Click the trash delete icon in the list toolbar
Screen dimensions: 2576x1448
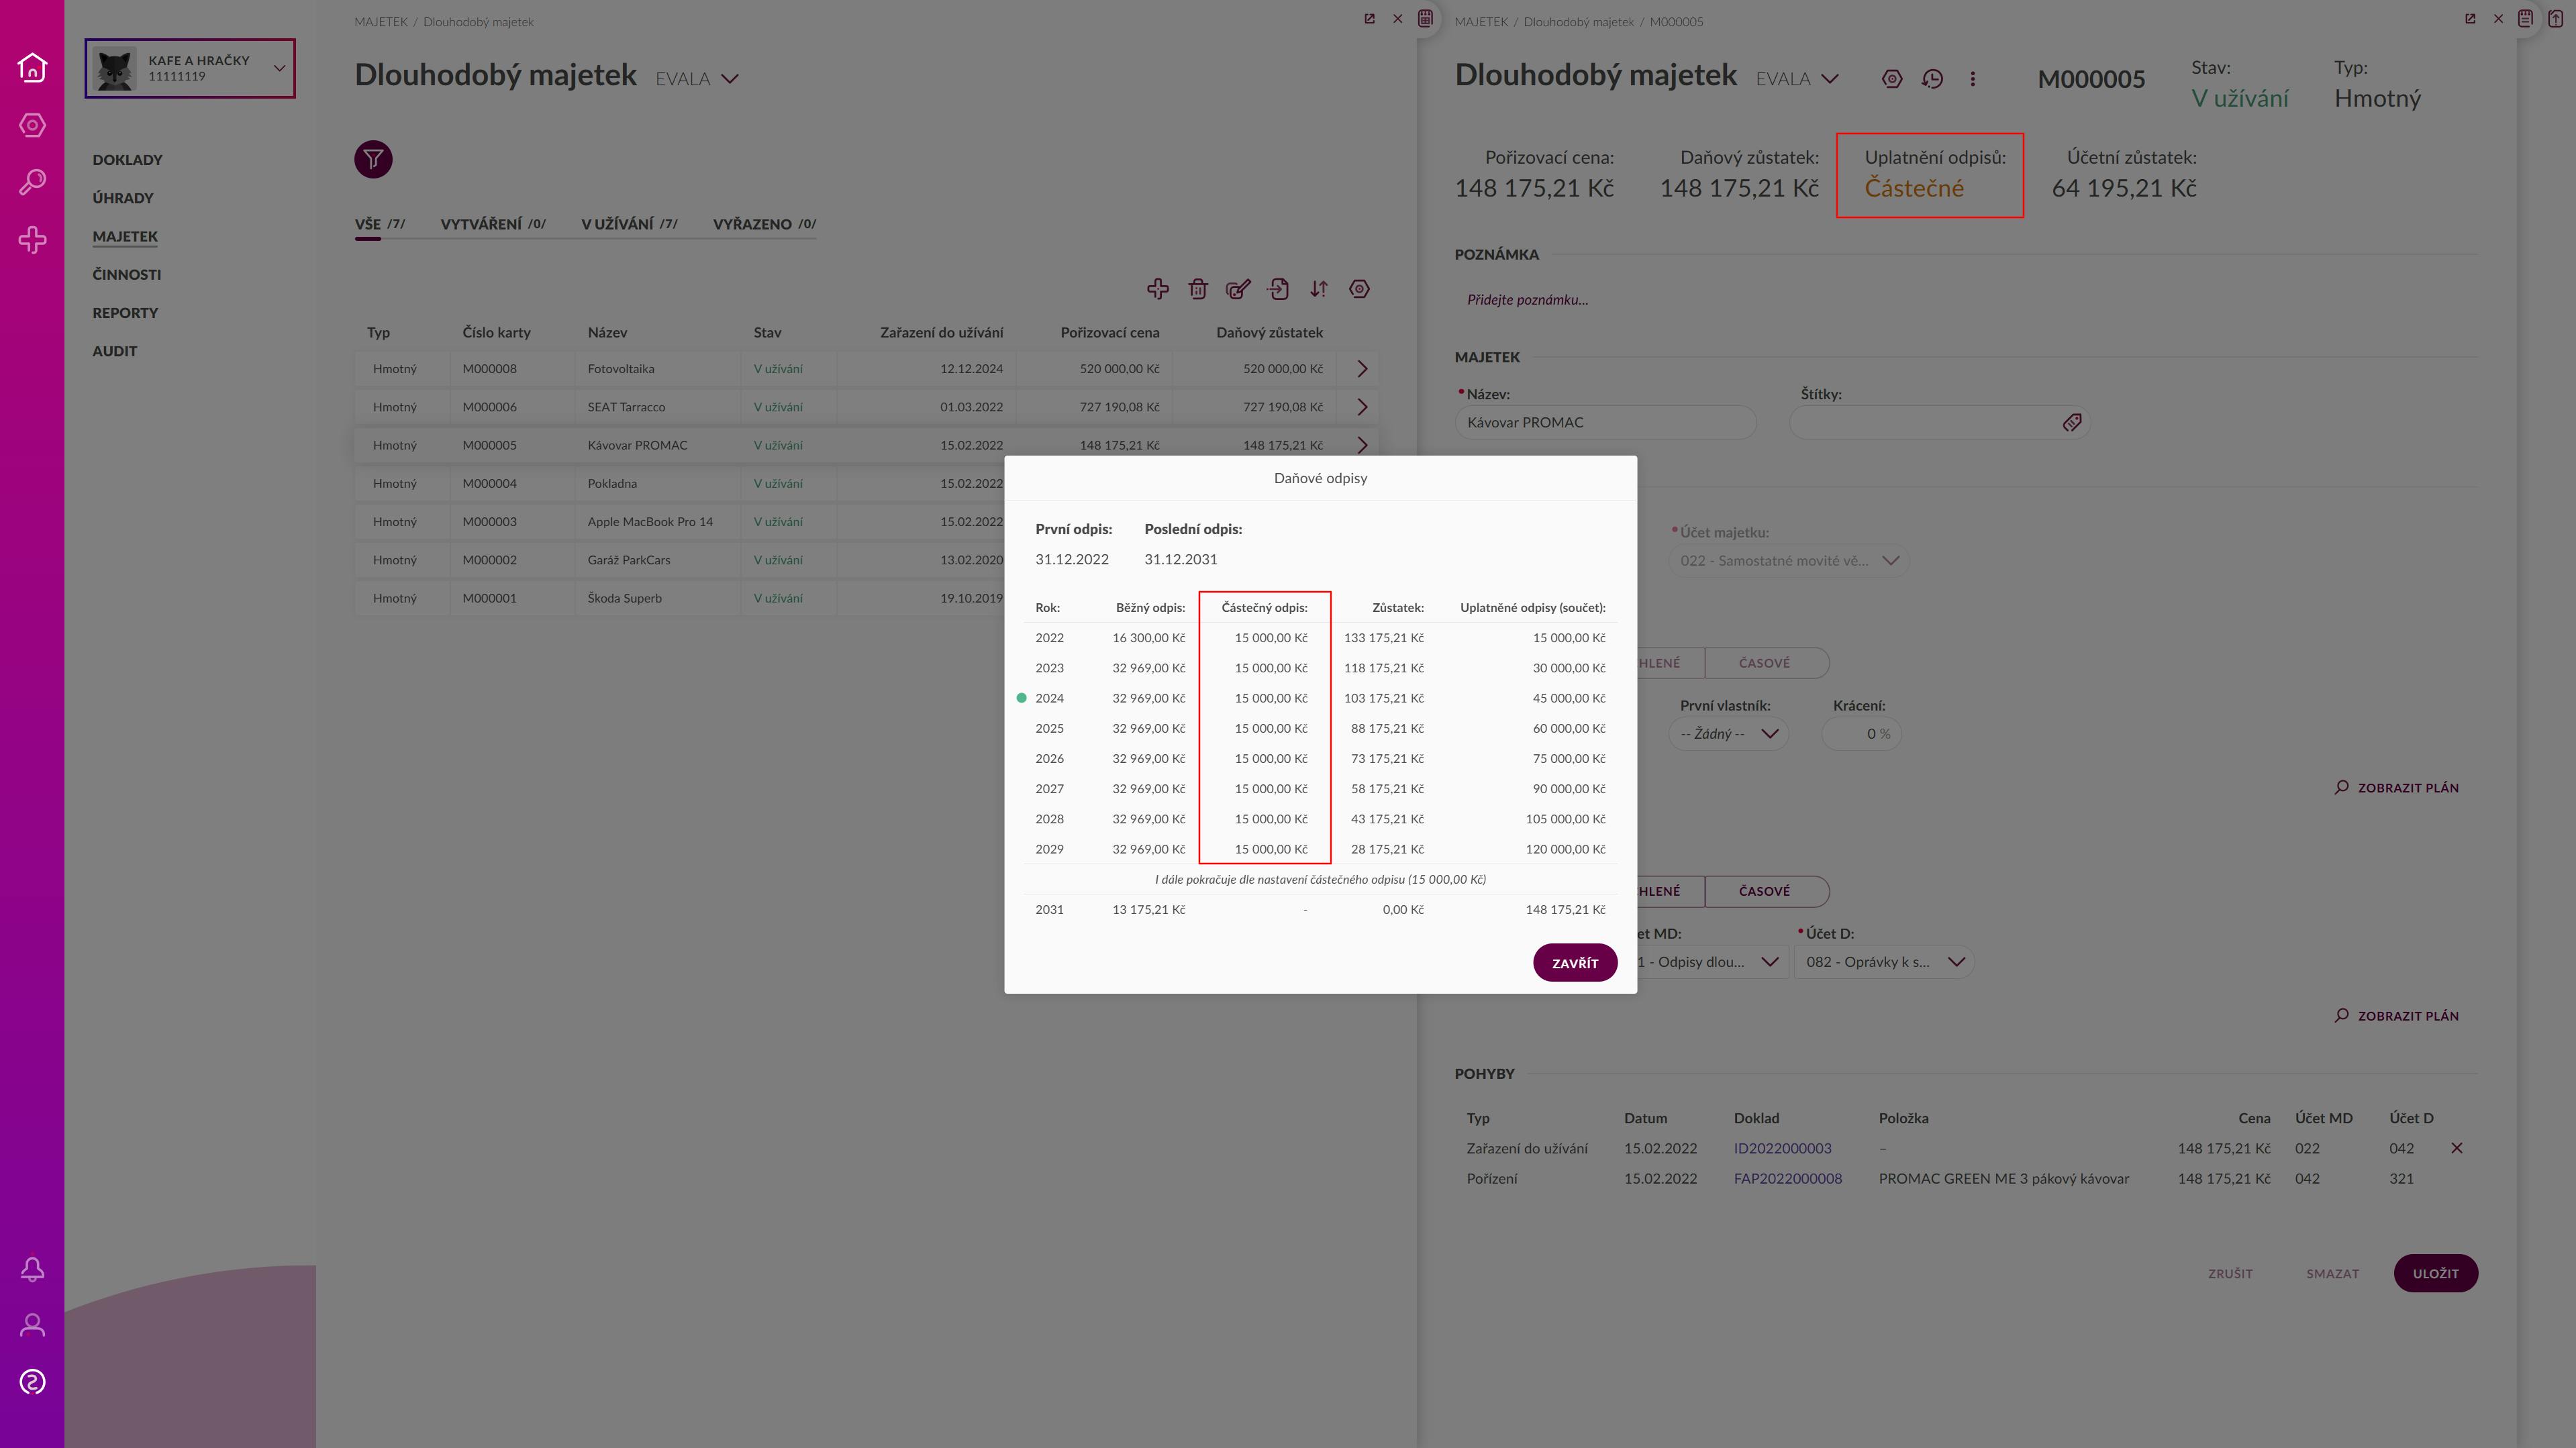[1198, 289]
